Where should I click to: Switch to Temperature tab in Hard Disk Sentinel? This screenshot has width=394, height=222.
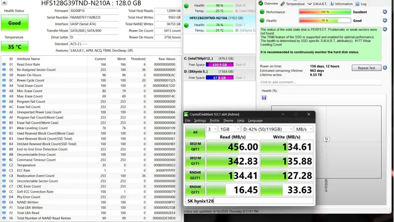tap(293, 4)
